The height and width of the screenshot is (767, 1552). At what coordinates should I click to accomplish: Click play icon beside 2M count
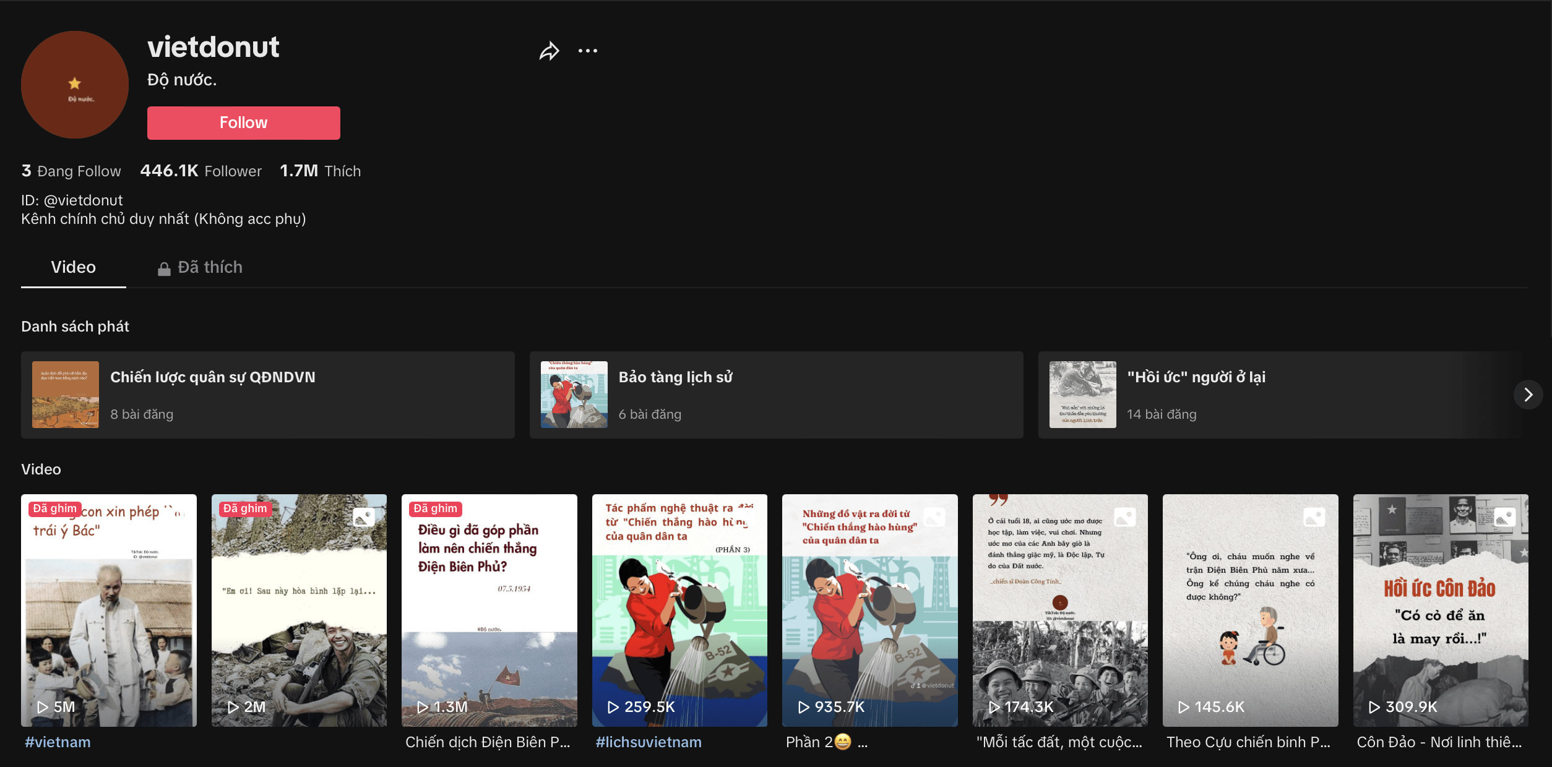coord(233,707)
